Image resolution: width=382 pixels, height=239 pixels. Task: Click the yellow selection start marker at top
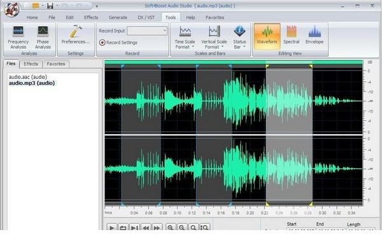tap(267, 66)
